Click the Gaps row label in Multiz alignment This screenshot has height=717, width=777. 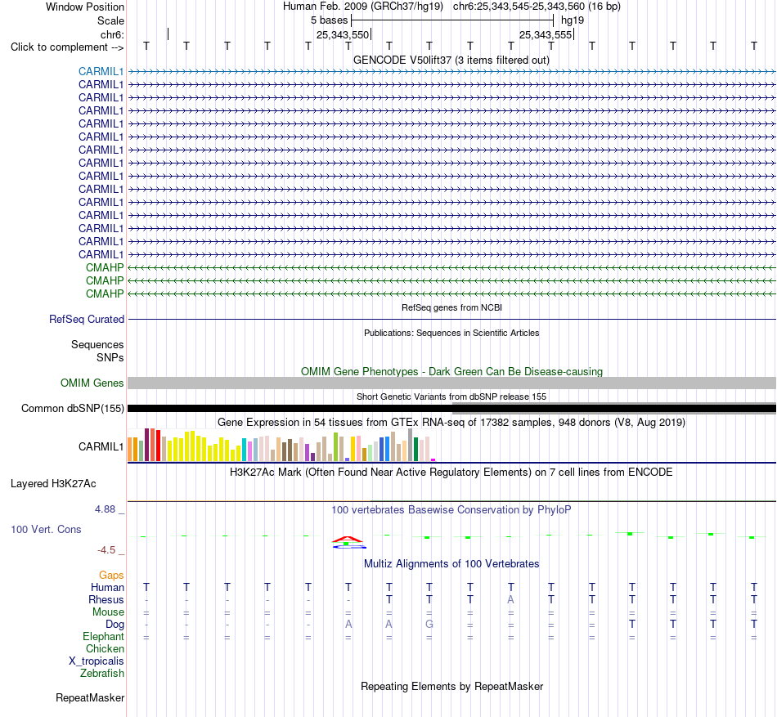point(111,575)
